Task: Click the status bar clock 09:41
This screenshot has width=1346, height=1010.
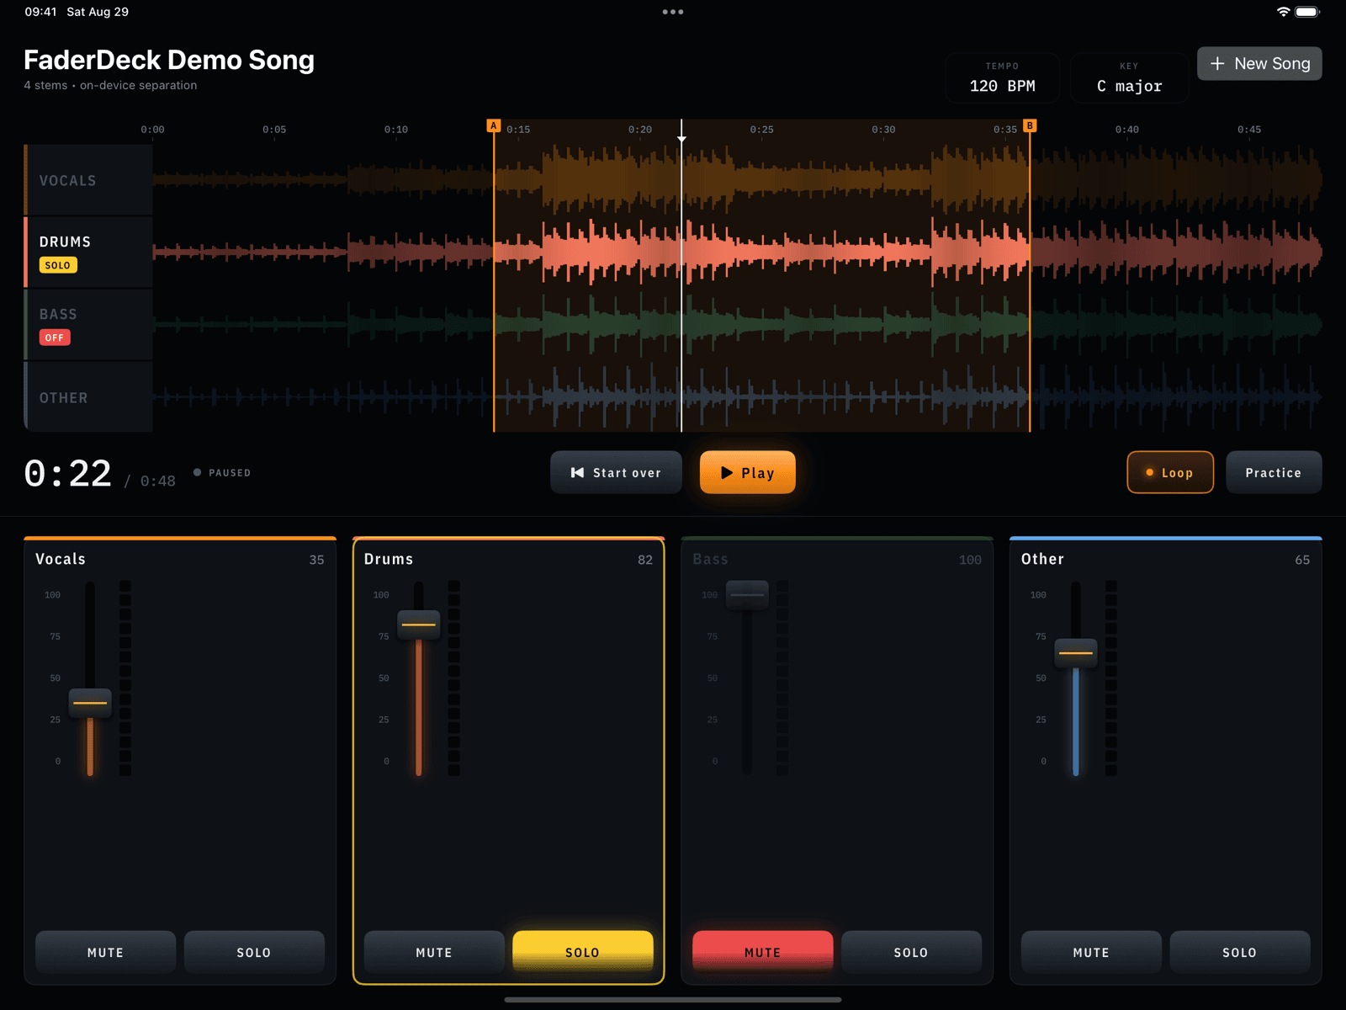Action: 40,12
